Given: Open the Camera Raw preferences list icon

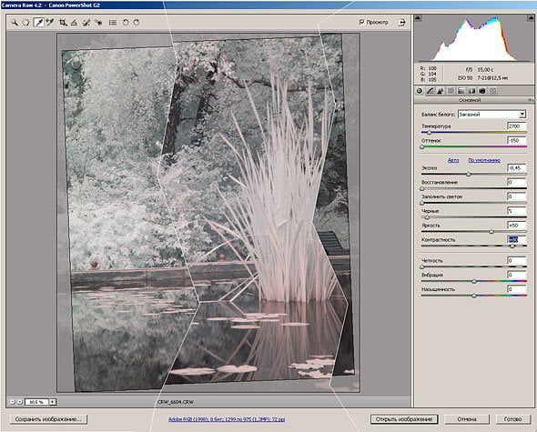Looking at the screenshot, I should point(113,23).
